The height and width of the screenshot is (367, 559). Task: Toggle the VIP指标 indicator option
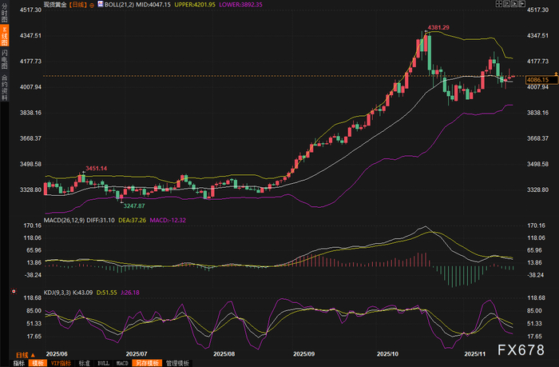click(61, 363)
